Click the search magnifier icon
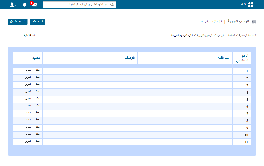 click(x=112, y=5)
